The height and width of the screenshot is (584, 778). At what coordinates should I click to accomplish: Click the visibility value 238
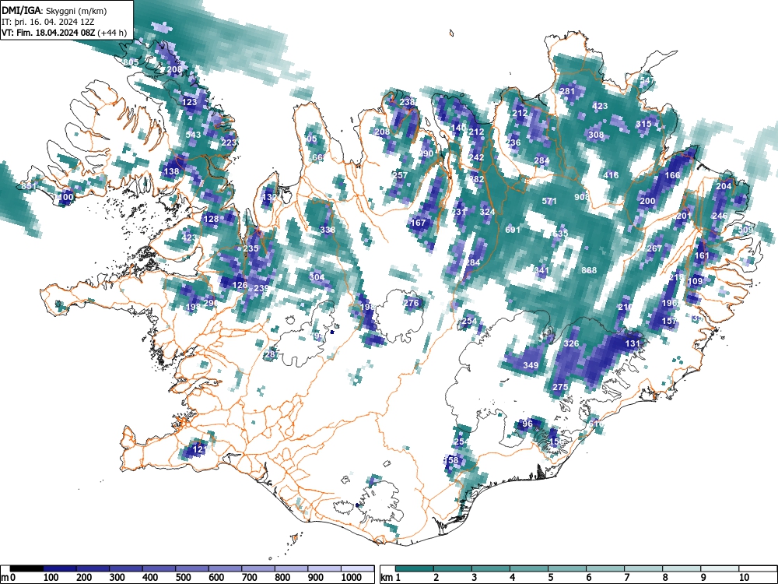[x=408, y=102]
